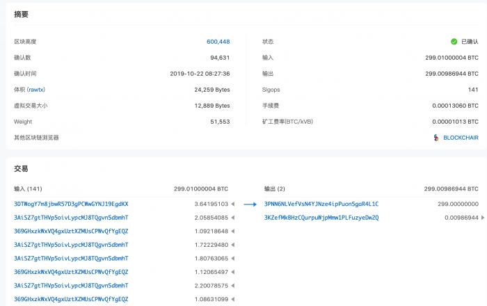
Task: Open the rawtx link
Action: 37,90
